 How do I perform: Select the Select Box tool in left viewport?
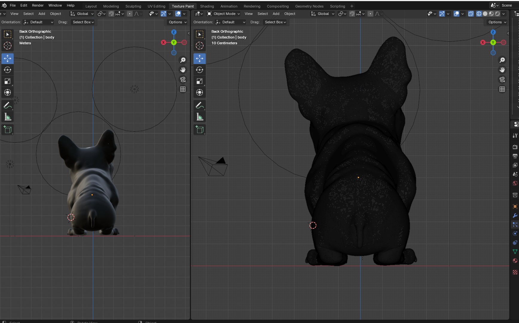tap(7, 34)
